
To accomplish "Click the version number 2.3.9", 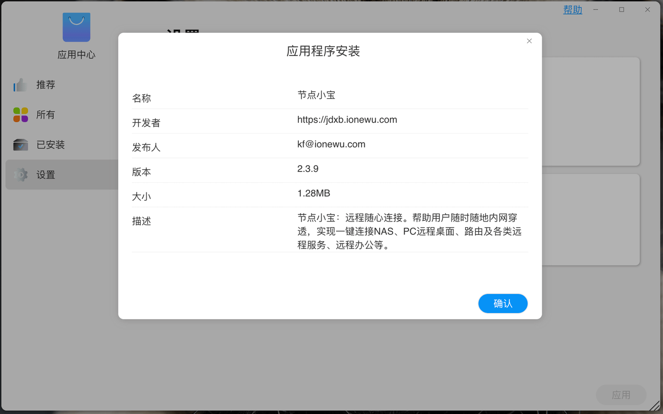I will [308, 169].
